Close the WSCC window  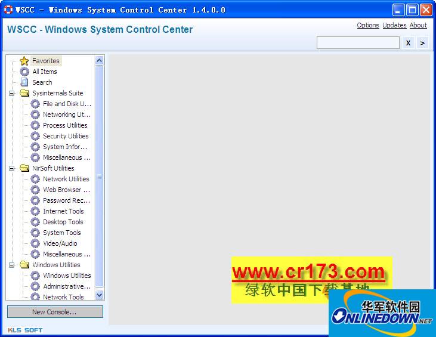click(426, 10)
